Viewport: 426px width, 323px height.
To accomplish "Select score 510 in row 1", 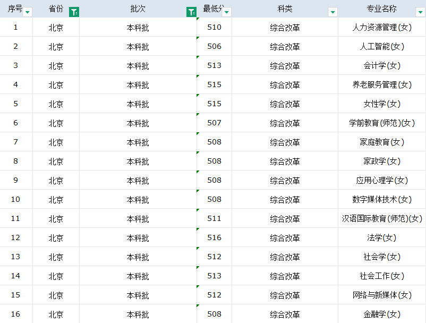I will click(x=215, y=27).
